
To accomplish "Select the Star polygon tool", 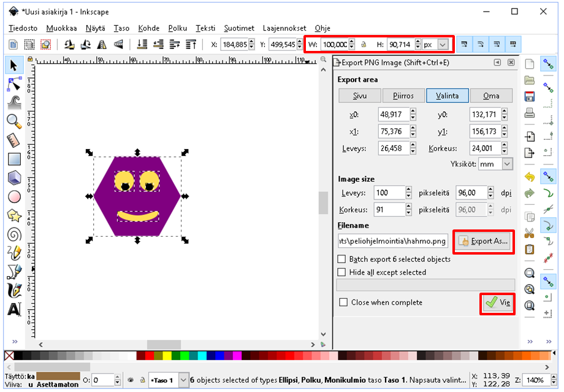I will pyautogui.click(x=13, y=215).
